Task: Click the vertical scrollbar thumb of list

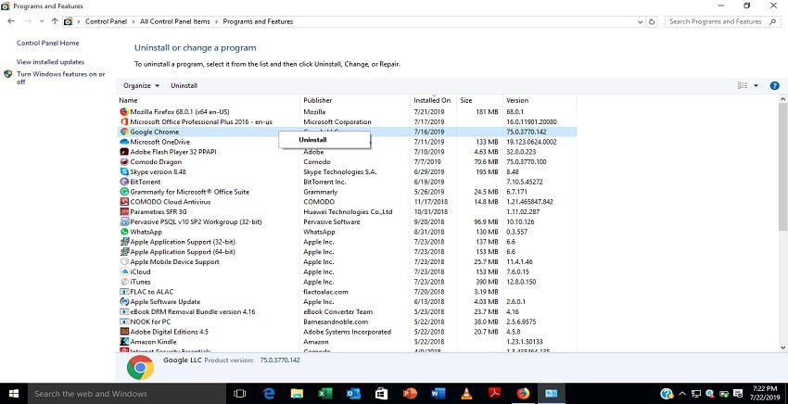Action: coord(782,166)
